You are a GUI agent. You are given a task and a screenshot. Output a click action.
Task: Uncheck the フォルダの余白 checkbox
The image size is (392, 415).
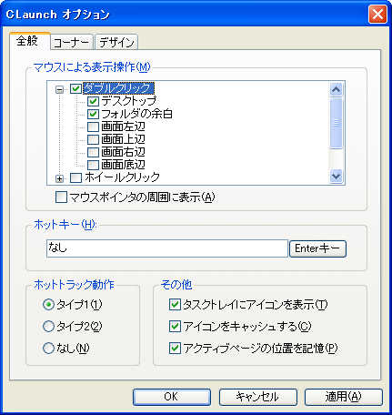point(93,114)
